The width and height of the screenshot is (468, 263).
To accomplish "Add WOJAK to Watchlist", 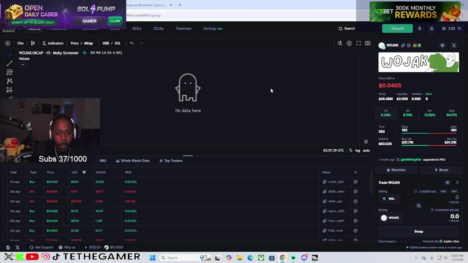I will [x=396, y=170].
